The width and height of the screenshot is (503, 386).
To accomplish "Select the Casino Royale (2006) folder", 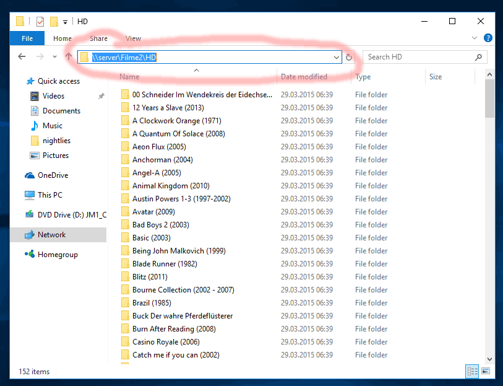I will (x=160, y=341).
